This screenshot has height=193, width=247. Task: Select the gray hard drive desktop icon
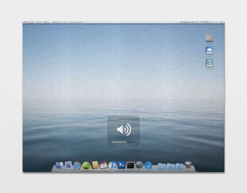coord(209,38)
